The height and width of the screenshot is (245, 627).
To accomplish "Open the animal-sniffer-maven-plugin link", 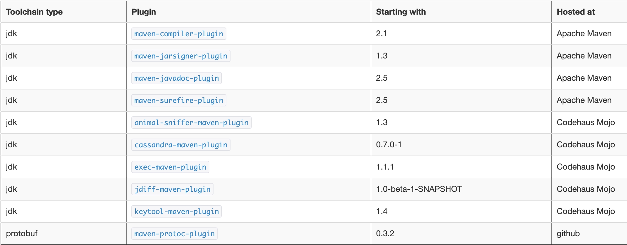I will click(191, 123).
